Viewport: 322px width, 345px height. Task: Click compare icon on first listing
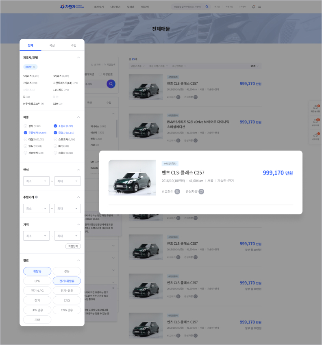pyautogui.click(x=178, y=97)
